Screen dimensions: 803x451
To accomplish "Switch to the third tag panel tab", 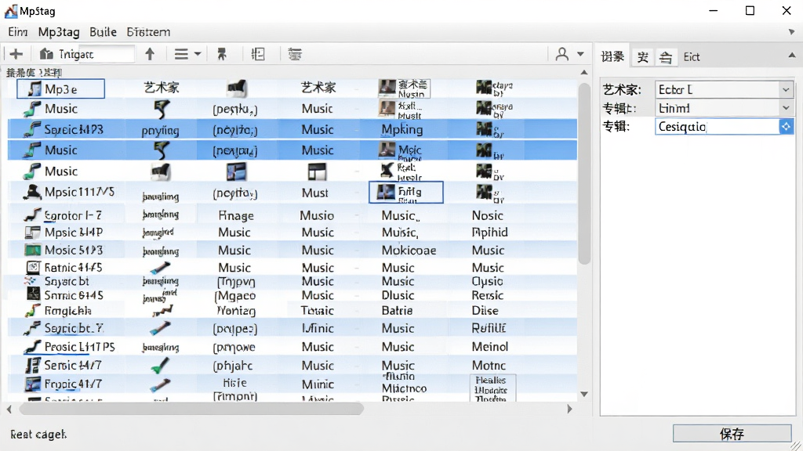I will (665, 56).
